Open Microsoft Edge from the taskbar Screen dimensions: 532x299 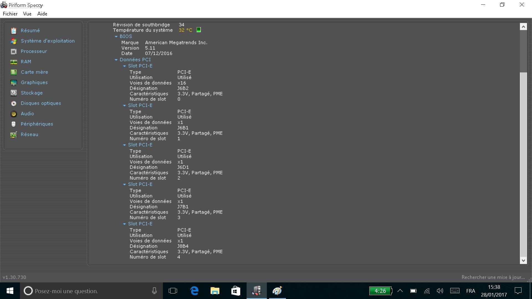(195, 291)
